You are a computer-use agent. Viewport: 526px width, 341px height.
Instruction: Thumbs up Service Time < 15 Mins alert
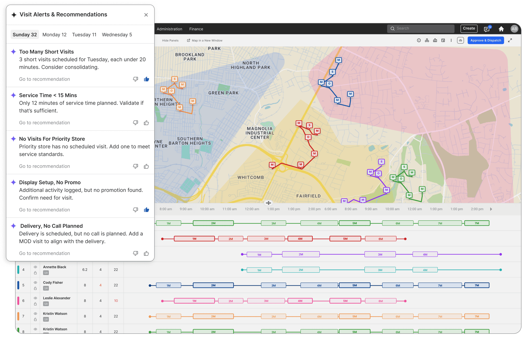coord(147,123)
